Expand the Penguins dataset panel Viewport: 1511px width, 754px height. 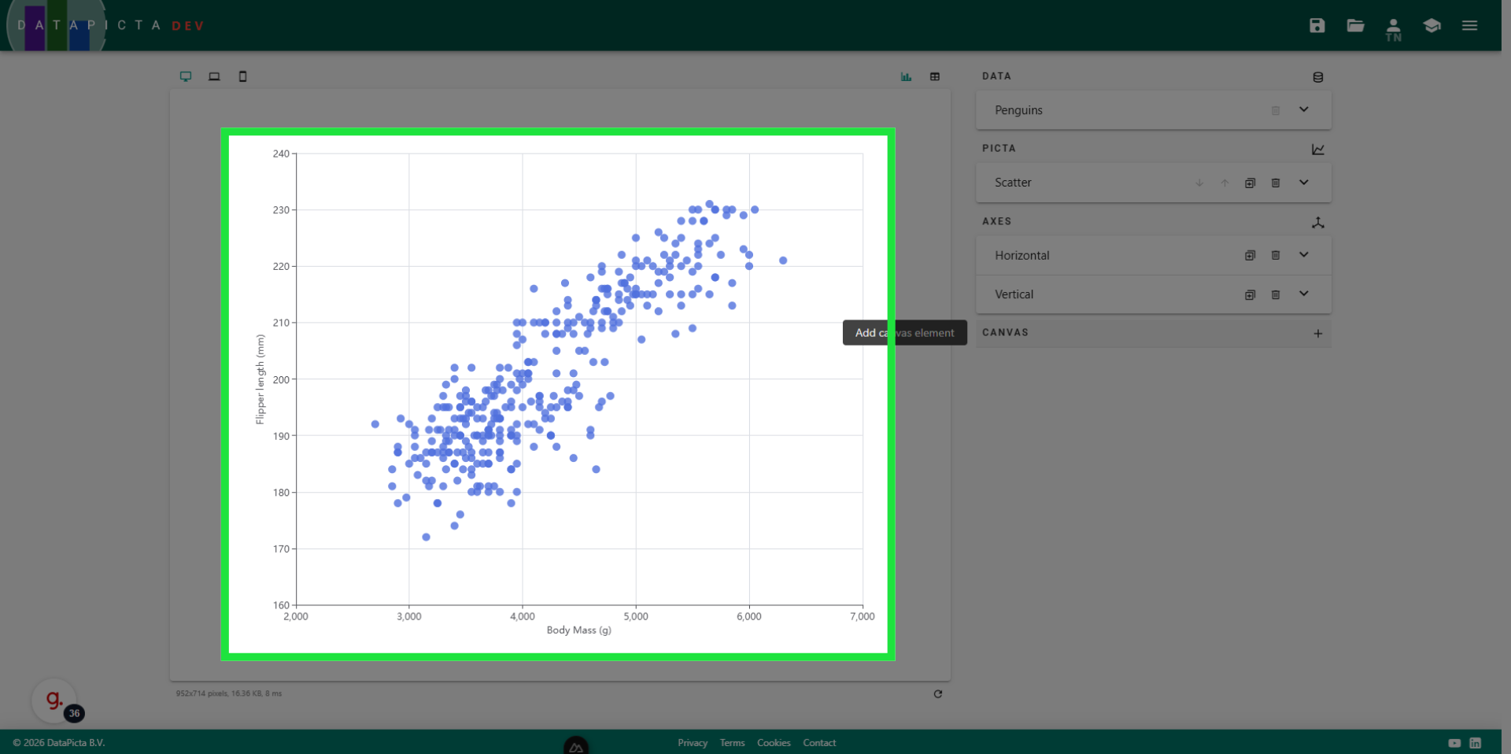[1303, 109]
